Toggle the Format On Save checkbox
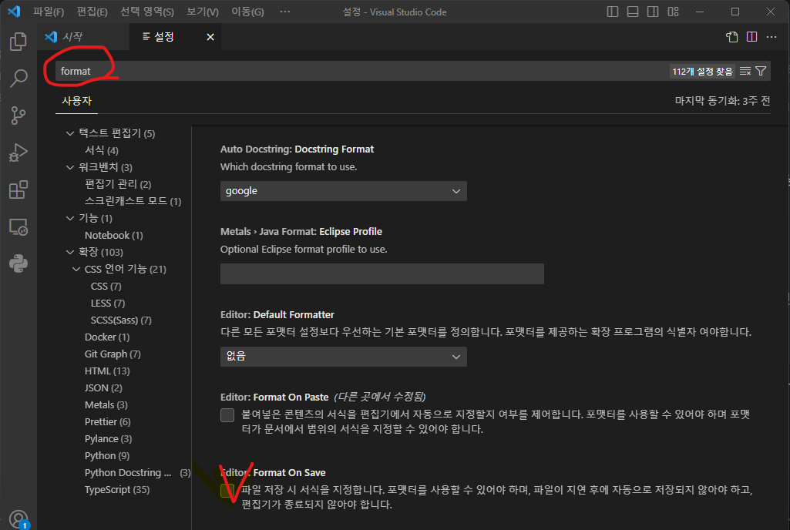Viewport: 790px width, 530px height. pyautogui.click(x=227, y=491)
